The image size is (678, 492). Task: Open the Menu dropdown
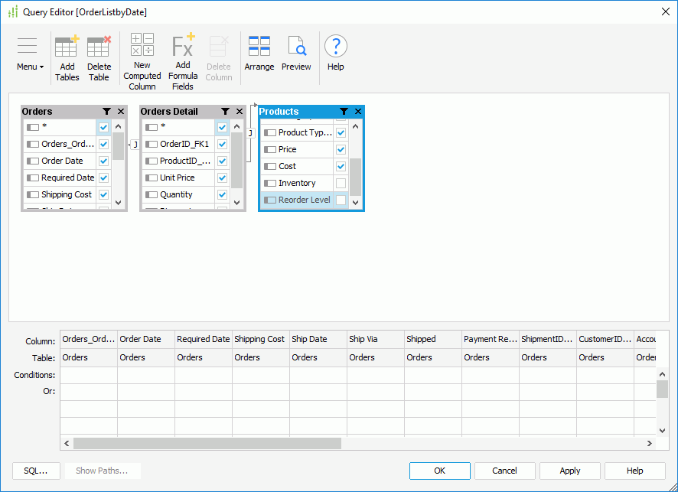(x=28, y=52)
